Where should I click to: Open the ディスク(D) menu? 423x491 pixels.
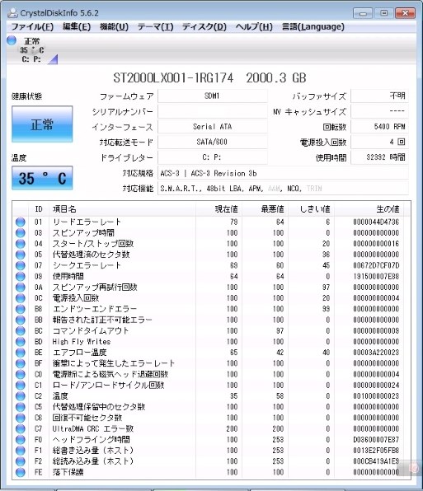(x=204, y=27)
